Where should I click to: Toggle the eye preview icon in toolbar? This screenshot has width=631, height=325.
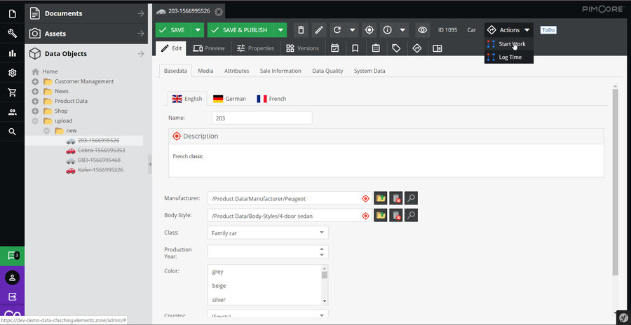(x=422, y=30)
